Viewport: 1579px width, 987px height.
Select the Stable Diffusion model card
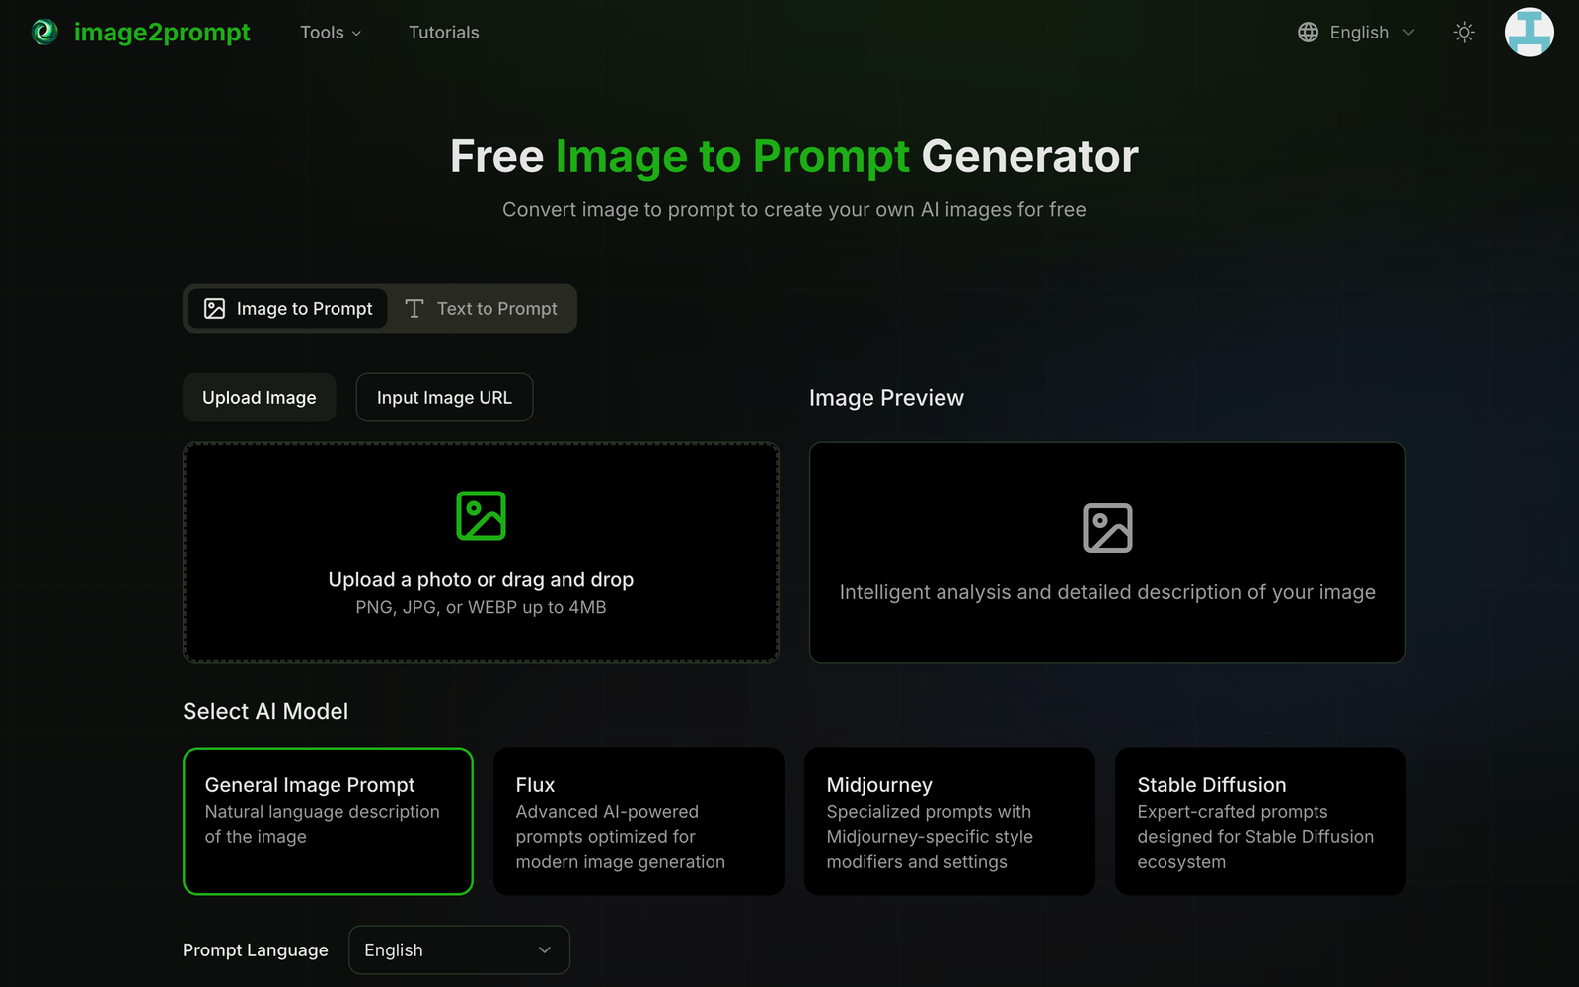pyautogui.click(x=1260, y=821)
